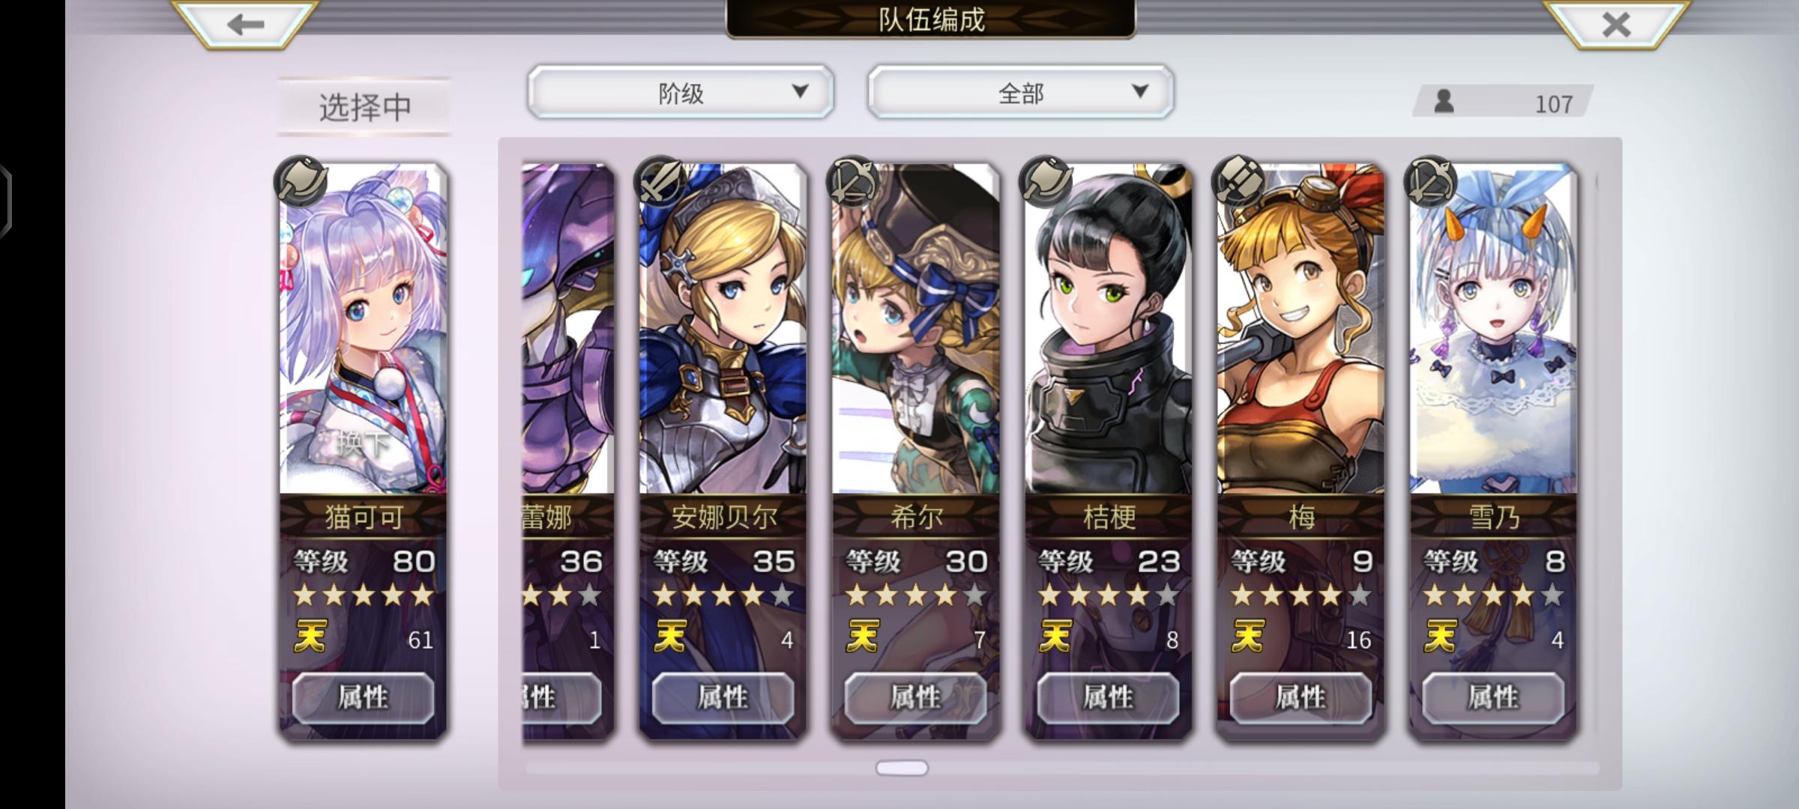Open 属性 for 安娜贝尔
The width and height of the screenshot is (1799, 809).
723,697
